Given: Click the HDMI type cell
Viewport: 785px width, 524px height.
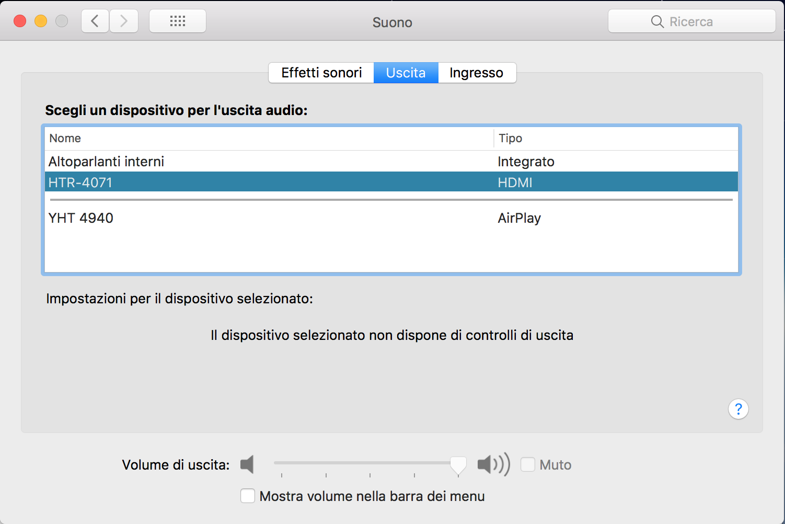Looking at the screenshot, I should (515, 183).
